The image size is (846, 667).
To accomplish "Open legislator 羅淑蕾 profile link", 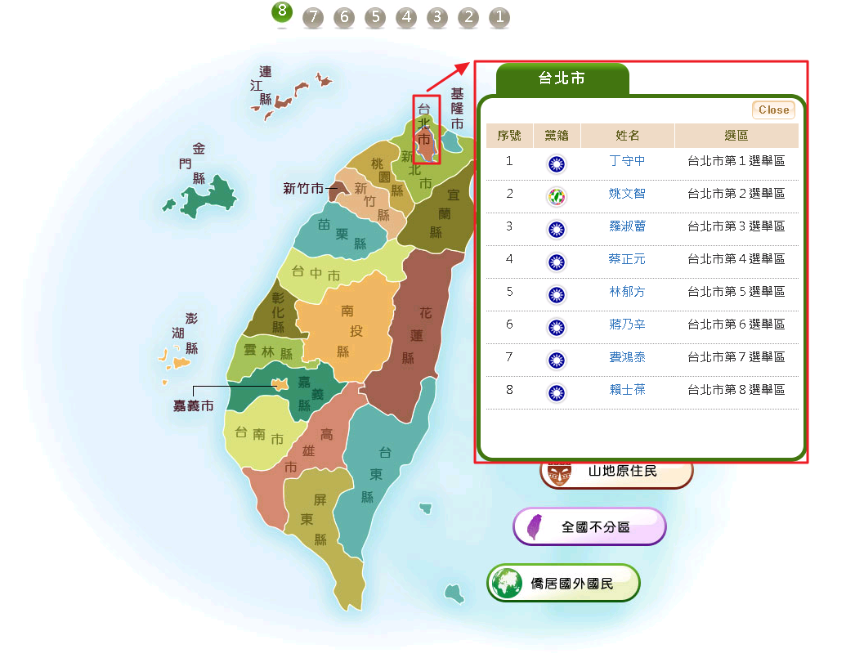I will coord(627,226).
